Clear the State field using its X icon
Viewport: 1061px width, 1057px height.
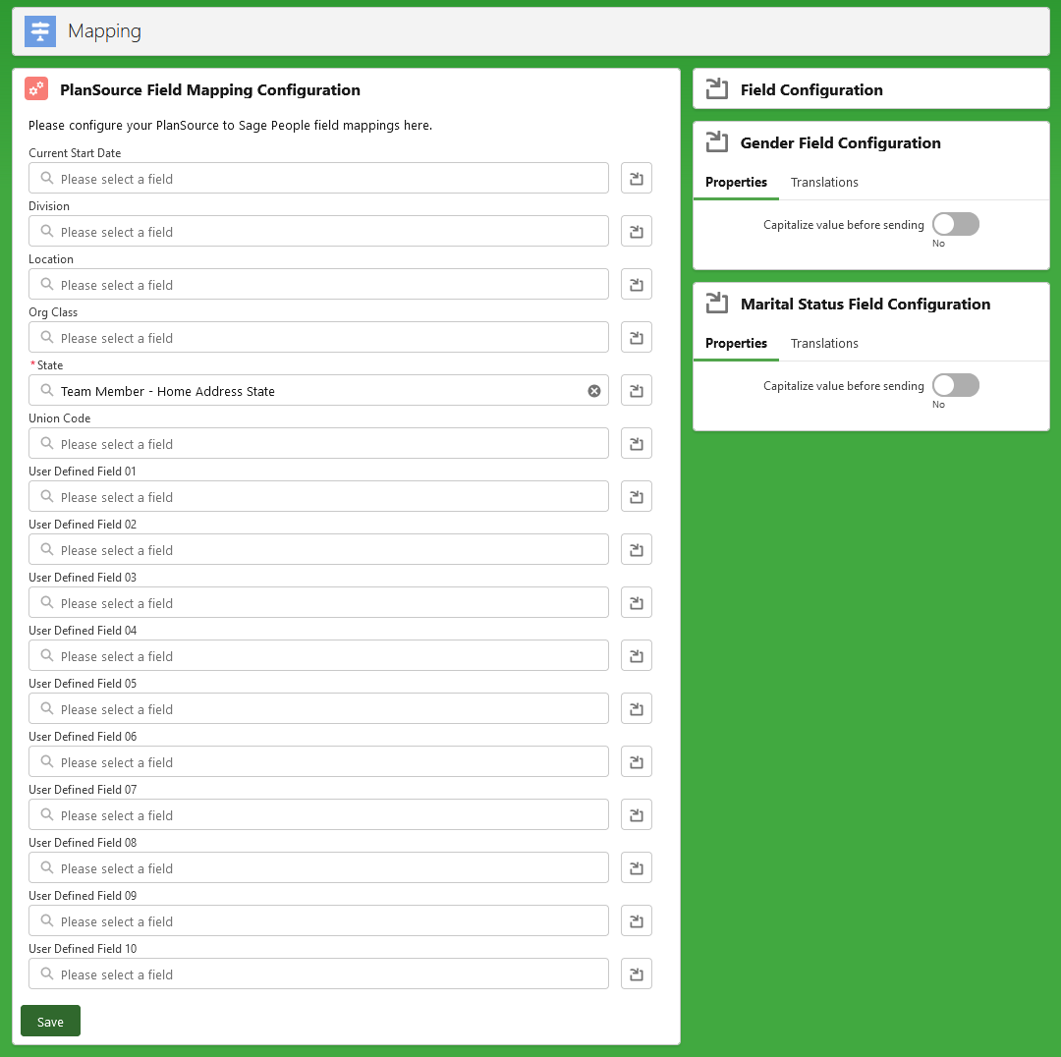(593, 390)
